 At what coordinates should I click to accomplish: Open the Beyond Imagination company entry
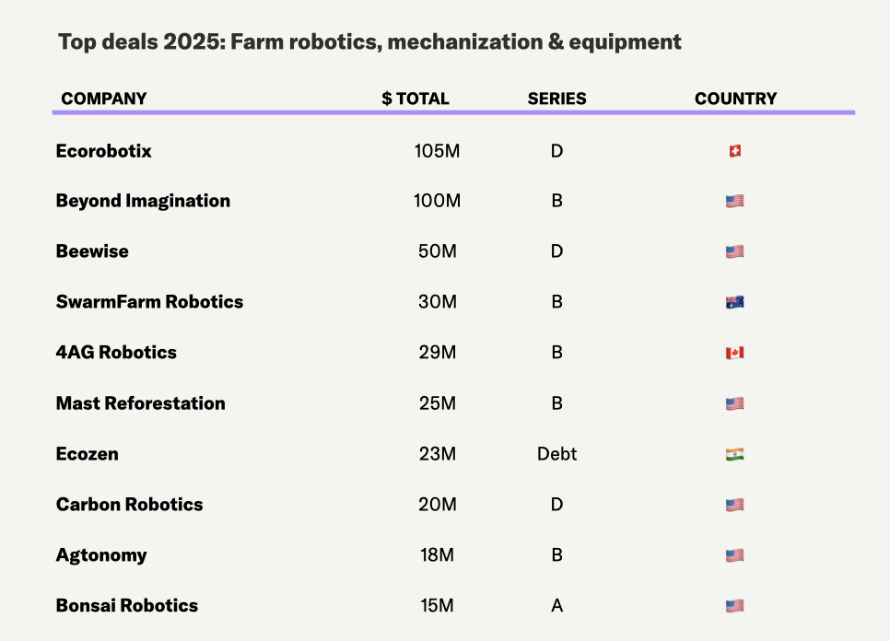tap(143, 201)
